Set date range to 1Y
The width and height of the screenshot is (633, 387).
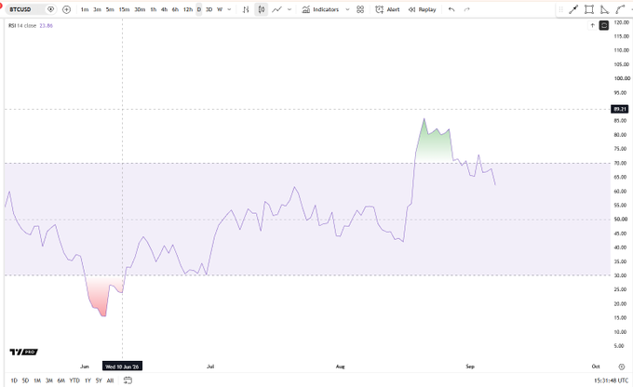click(88, 380)
